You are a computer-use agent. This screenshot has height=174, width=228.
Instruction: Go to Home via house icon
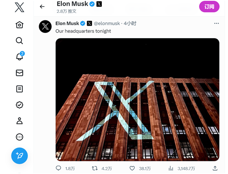[20, 25]
